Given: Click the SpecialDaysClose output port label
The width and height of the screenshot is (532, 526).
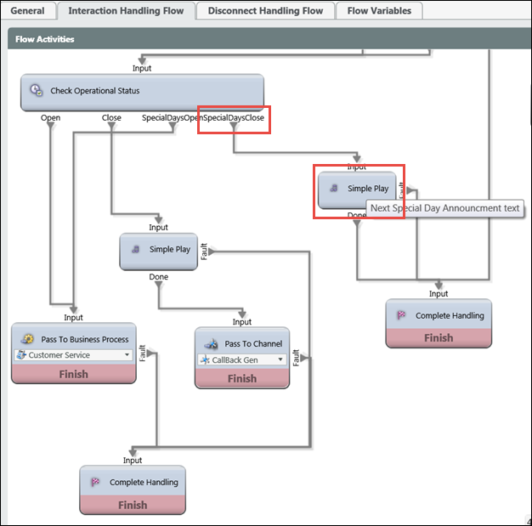Looking at the screenshot, I should [234, 118].
